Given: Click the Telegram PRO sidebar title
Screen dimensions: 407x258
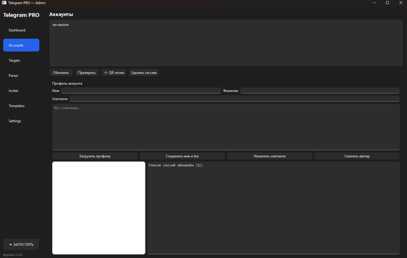Looking at the screenshot, I should click(x=21, y=15).
